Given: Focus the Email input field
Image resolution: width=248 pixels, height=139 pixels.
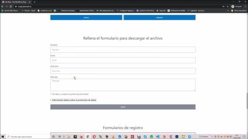Looking at the screenshot, I should [x=123, y=60].
